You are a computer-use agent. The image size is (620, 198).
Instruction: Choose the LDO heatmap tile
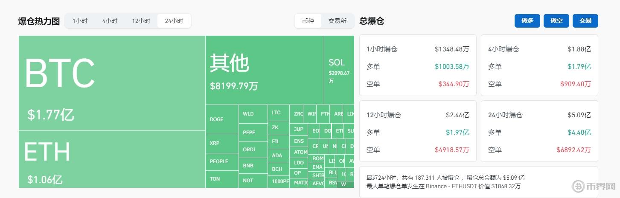coord(299,163)
